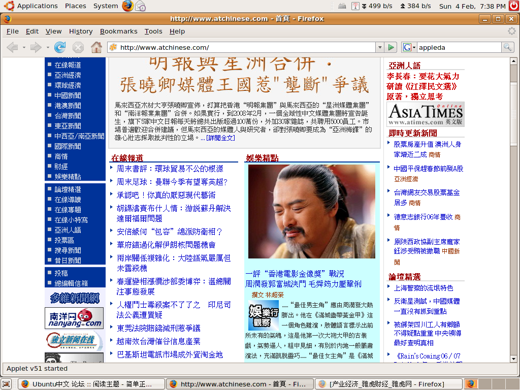520x390 pixels.
Task: Open the forward button history dropdown arrow
Action: click(48, 47)
